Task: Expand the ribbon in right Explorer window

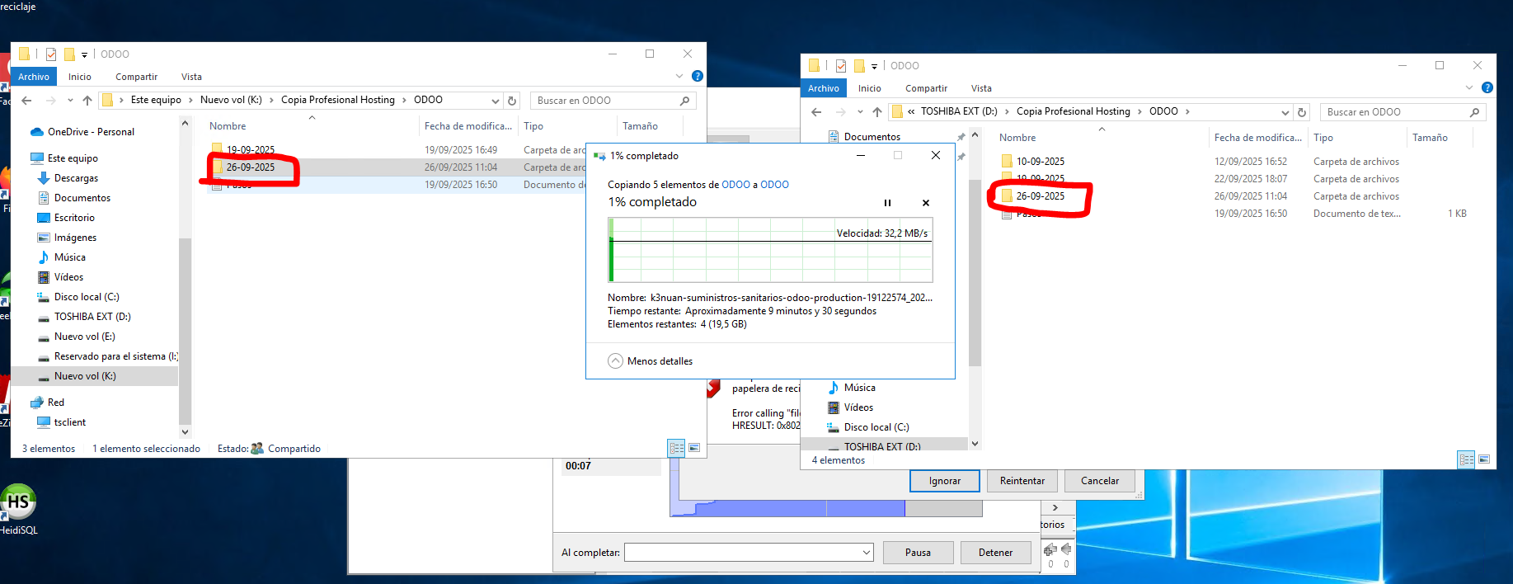Action: click(x=1468, y=87)
